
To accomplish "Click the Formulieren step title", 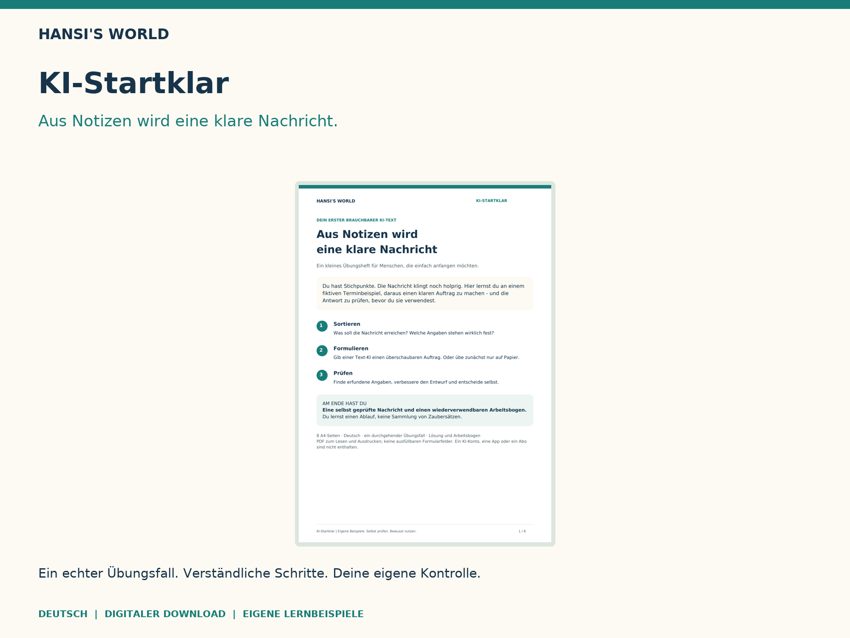I will pos(351,348).
